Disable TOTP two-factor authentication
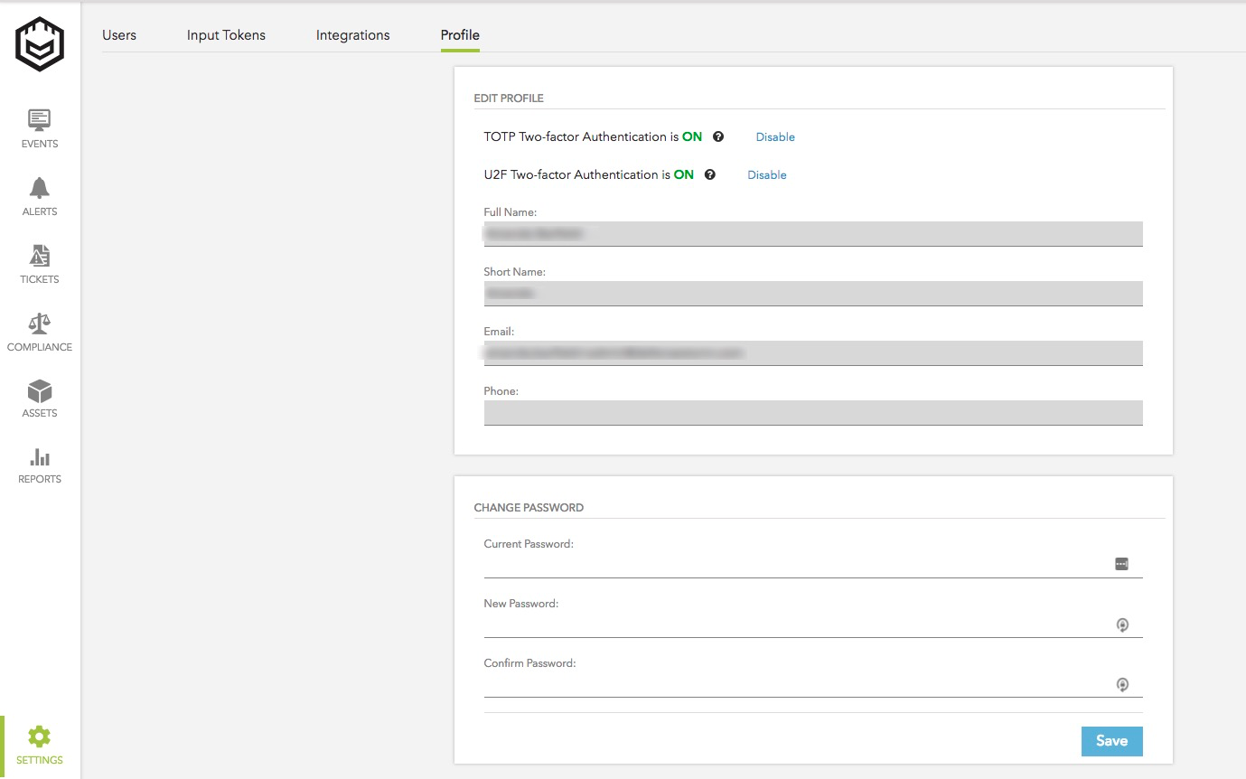The height and width of the screenshot is (779, 1246). click(x=775, y=137)
